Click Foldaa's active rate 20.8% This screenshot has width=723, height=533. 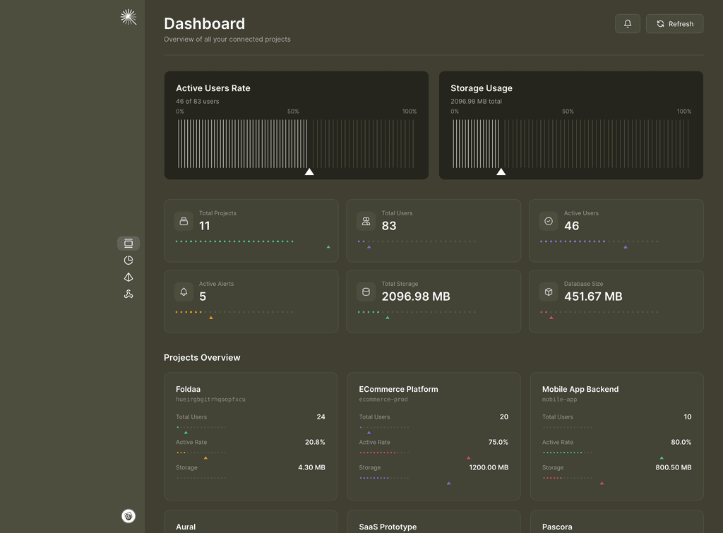[x=315, y=442]
